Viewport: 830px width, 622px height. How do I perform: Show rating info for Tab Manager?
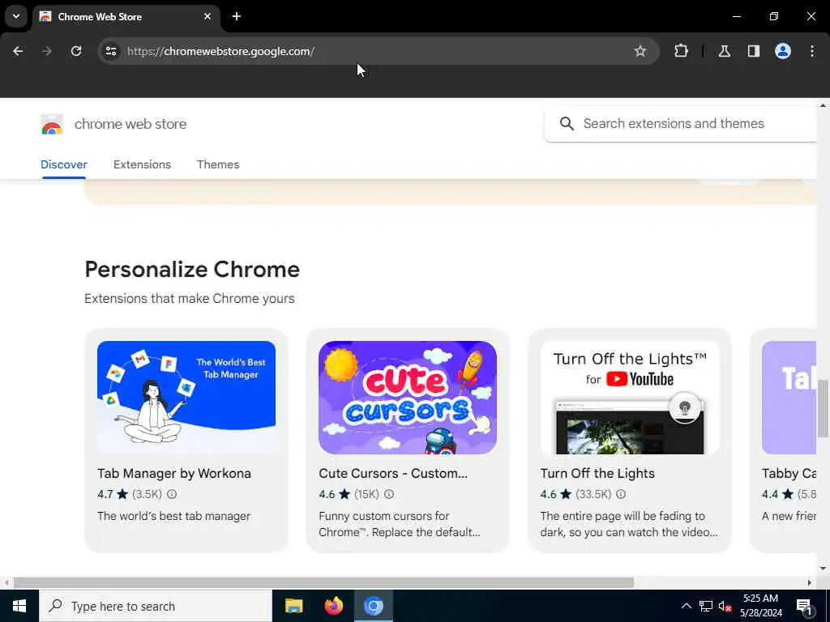[x=172, y=494]
